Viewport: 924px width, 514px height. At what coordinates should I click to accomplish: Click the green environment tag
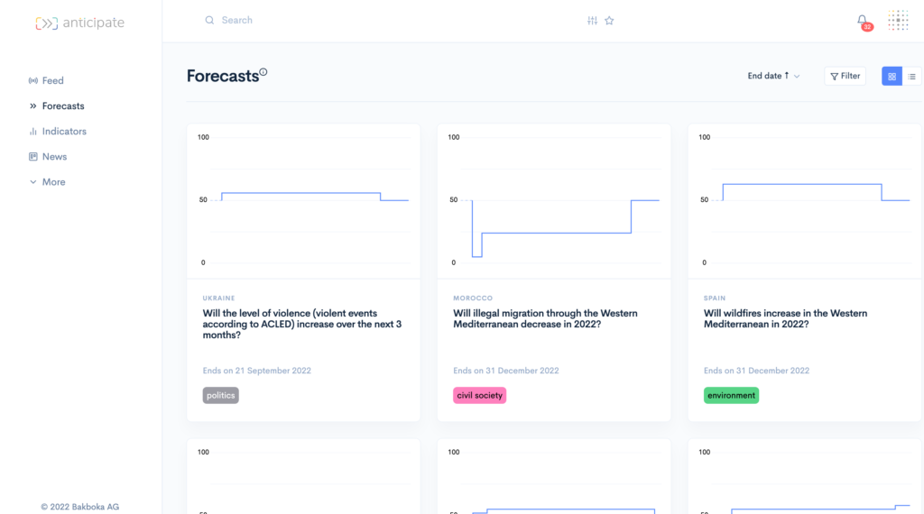731,395
